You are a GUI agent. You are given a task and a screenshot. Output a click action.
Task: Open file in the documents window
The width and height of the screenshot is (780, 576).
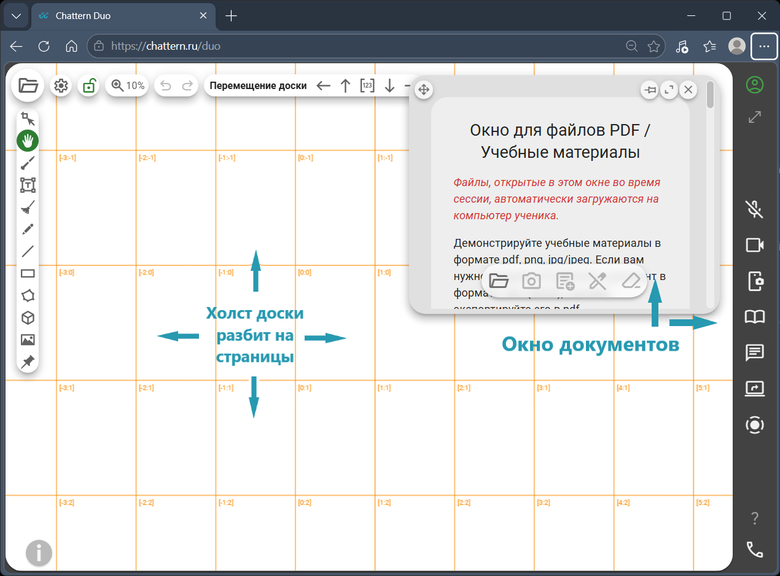(499, 281)
